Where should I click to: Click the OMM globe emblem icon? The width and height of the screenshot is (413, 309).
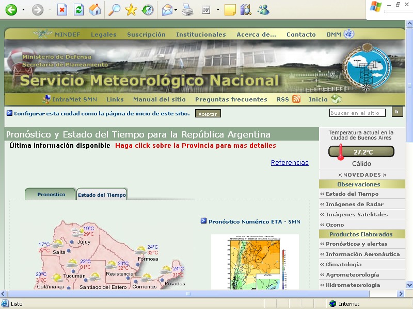point(349,34)
